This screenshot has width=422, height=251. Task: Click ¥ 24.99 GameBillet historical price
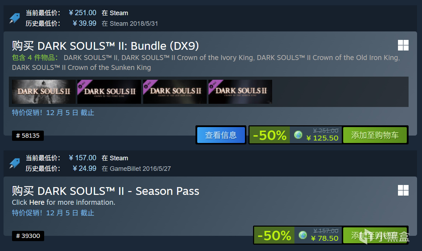(x=84, y=168)
